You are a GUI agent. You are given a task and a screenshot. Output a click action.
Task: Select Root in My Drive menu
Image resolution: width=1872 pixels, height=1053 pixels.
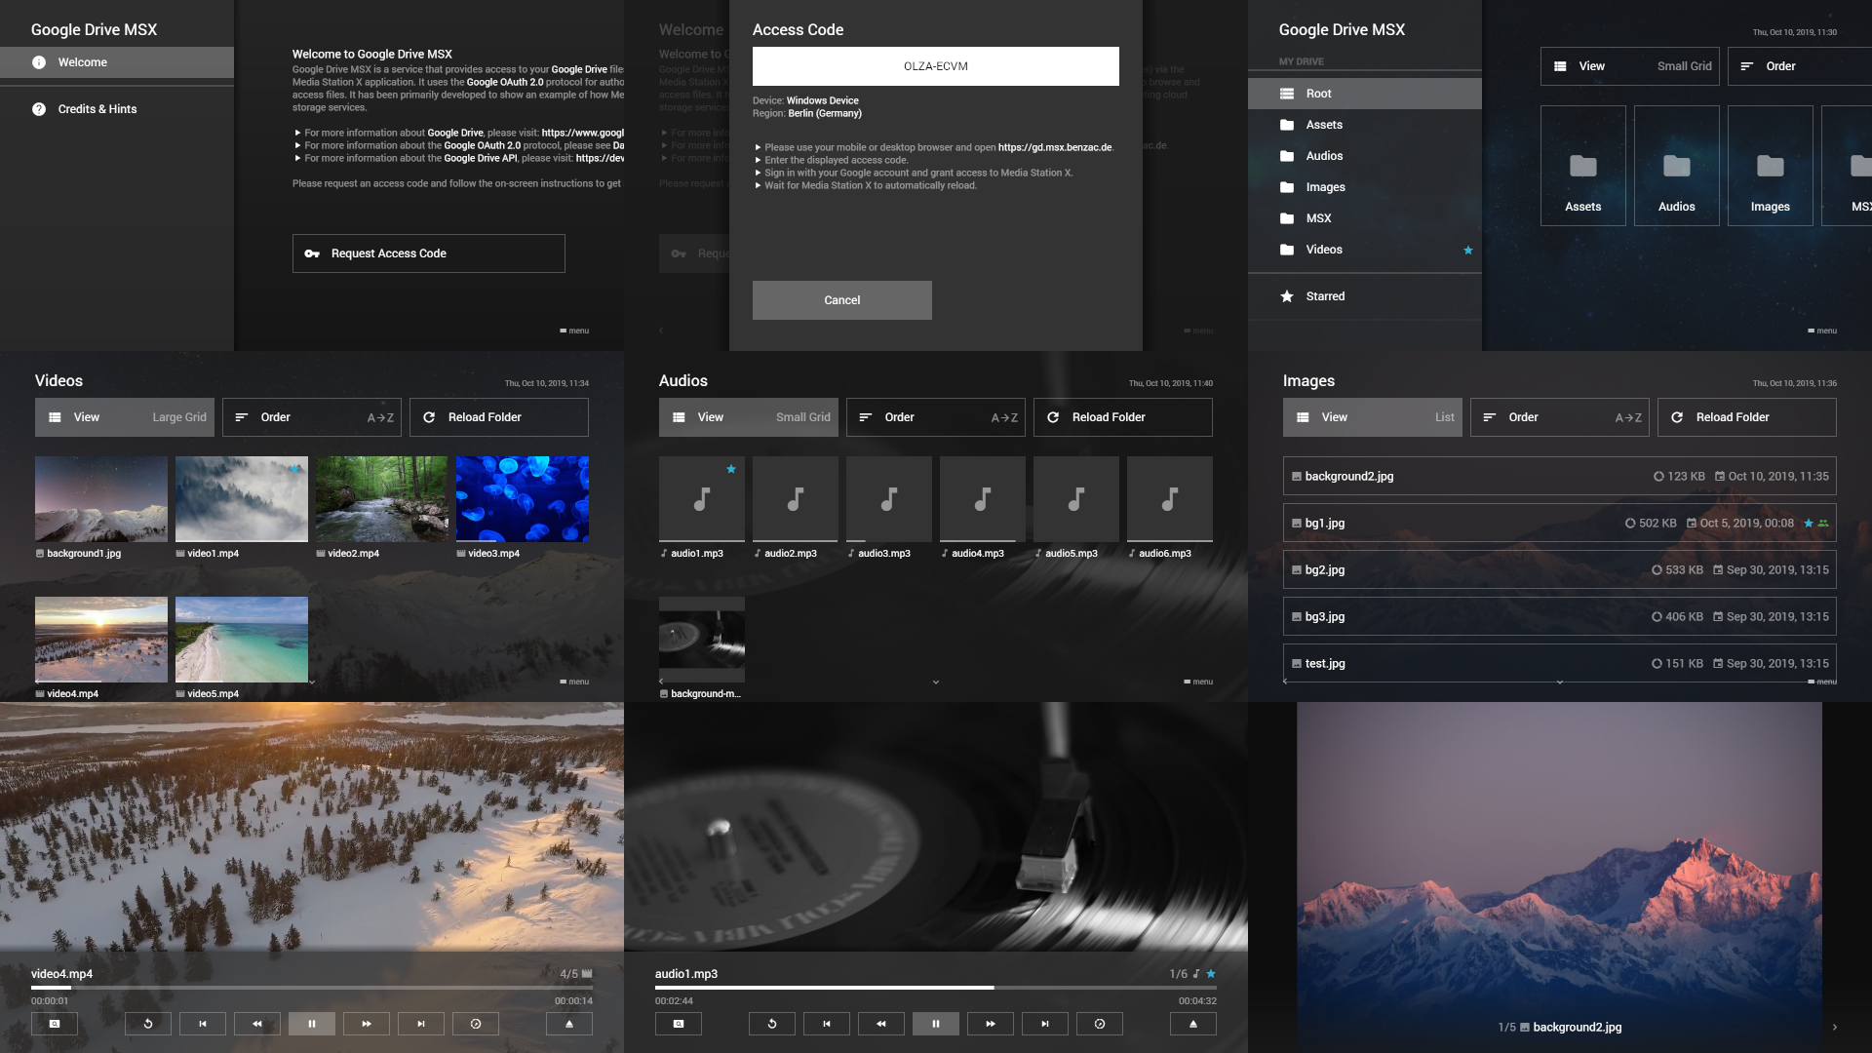(x=1365, y=94)
